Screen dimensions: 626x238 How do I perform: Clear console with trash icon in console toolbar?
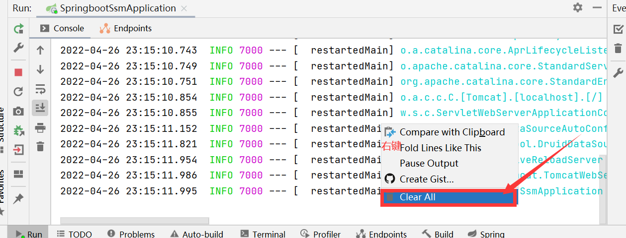tap(40, 146)
